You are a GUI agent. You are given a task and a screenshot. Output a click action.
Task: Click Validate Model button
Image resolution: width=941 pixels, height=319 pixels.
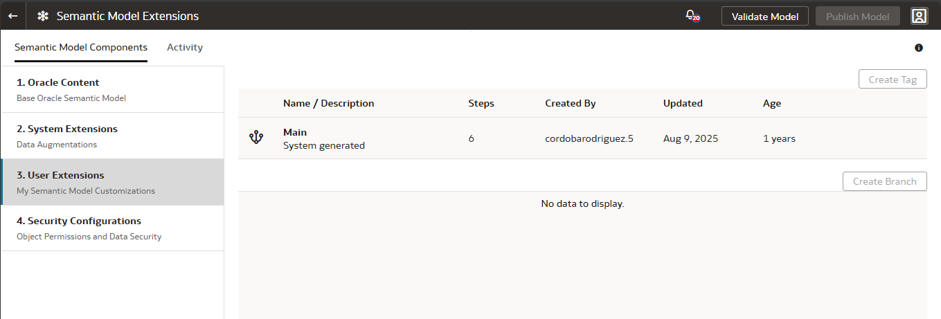pos(764,17)
